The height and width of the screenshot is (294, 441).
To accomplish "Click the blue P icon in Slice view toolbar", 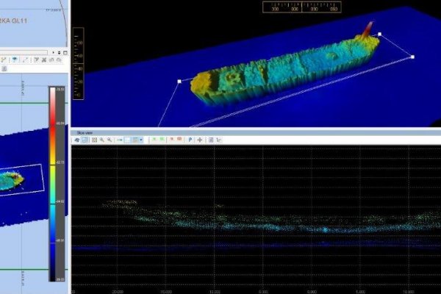I will coord(190,140).
